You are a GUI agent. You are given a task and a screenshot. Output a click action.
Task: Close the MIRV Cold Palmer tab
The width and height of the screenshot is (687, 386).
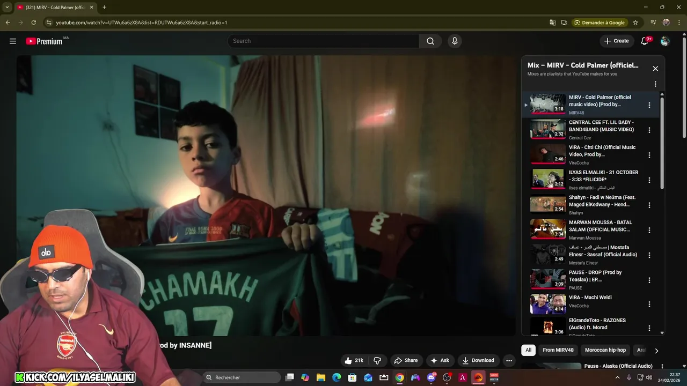pyautogui.click(x=91, y=8)
